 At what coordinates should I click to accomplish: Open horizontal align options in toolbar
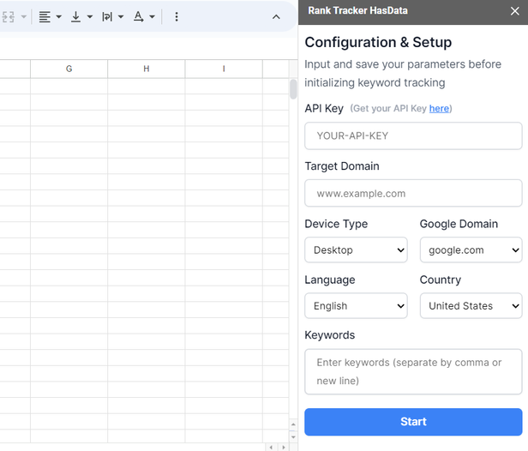tap(50, 17)
